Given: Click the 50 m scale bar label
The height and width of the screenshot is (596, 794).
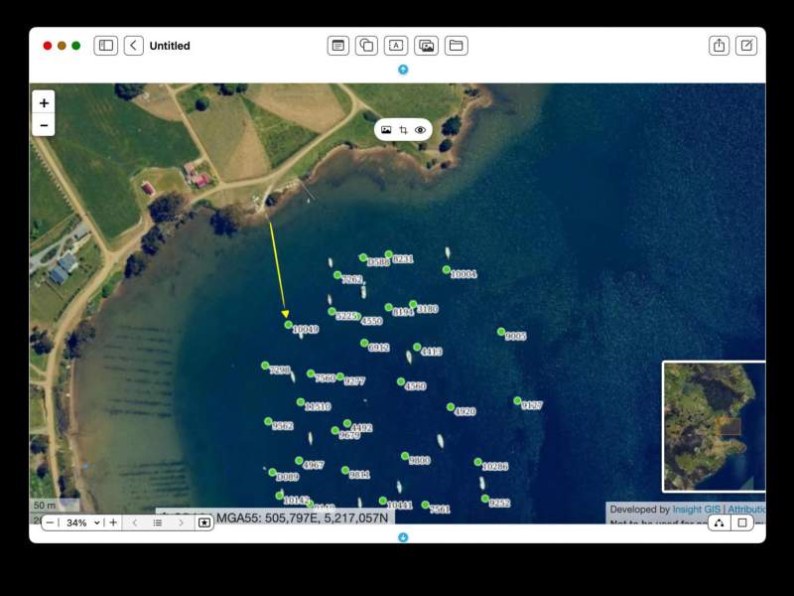Looking at the screenshot, I should click(x=45, y=506).
